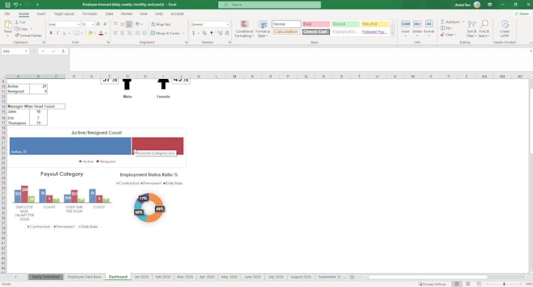Activate the Format Painter brush
The image size is (533, 287).
coord(16,35)
